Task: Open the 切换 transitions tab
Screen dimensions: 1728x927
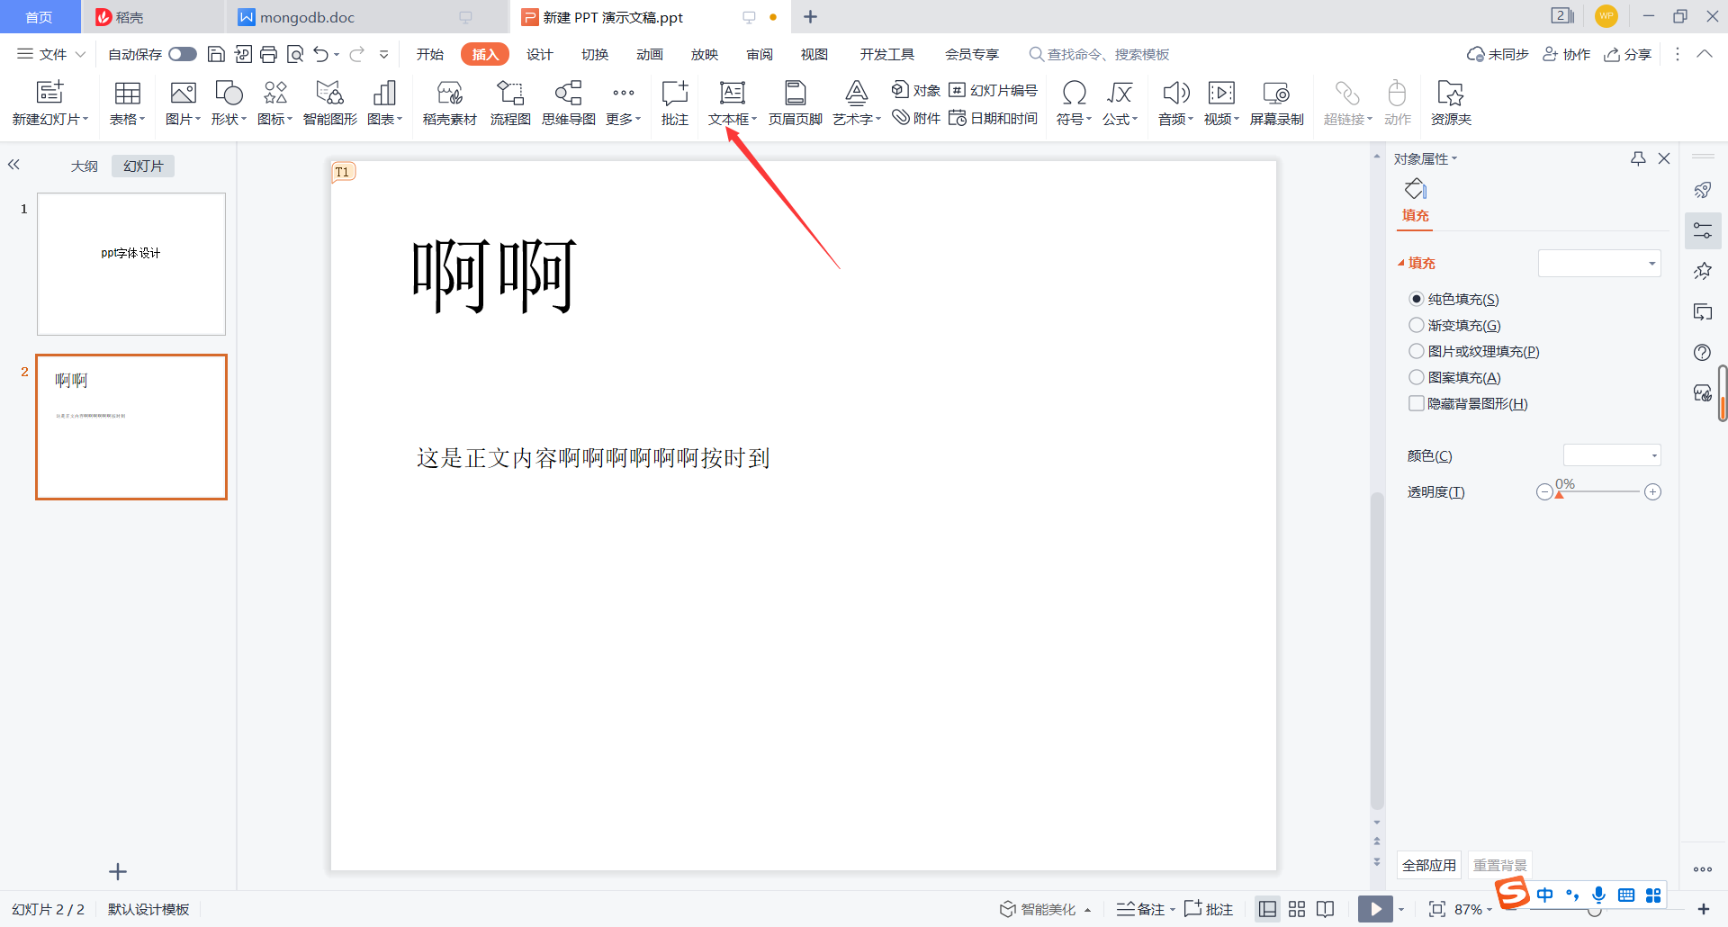Action: [595, 54]
